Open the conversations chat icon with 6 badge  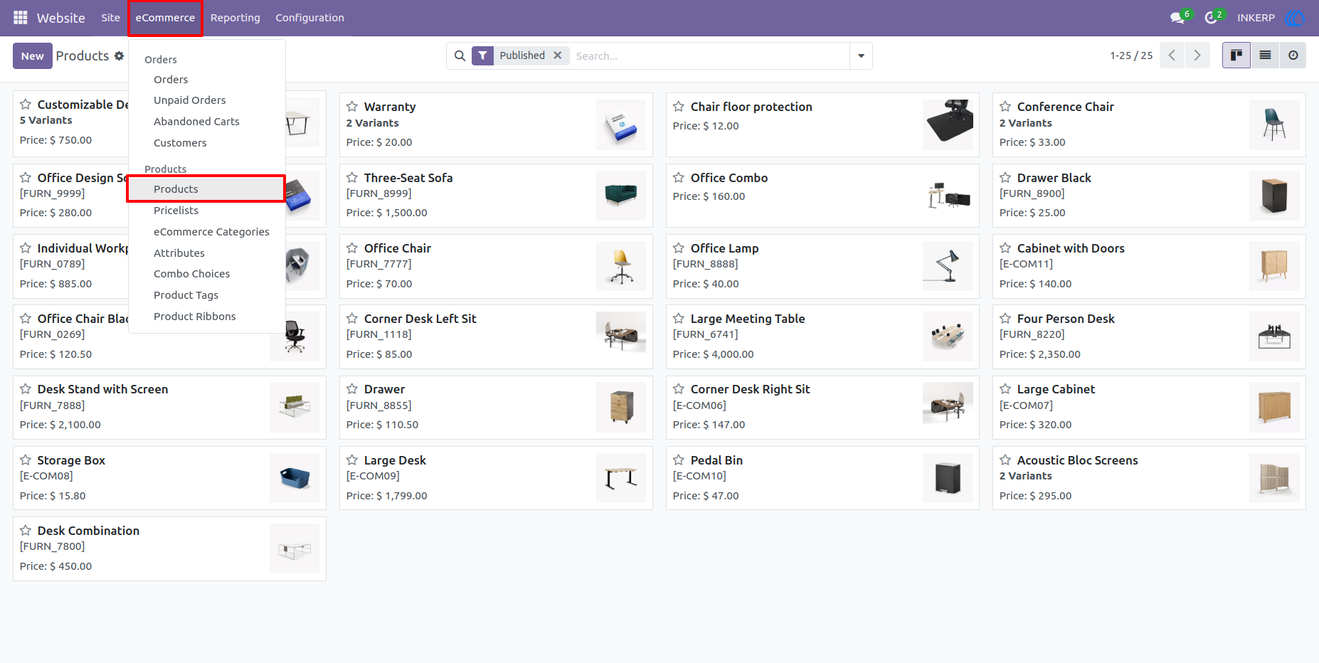(1178, 17)
